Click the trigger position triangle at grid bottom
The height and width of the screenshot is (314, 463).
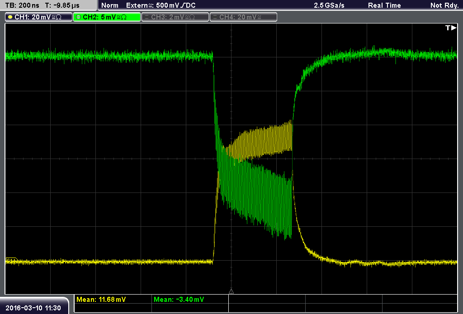(231, 291)
